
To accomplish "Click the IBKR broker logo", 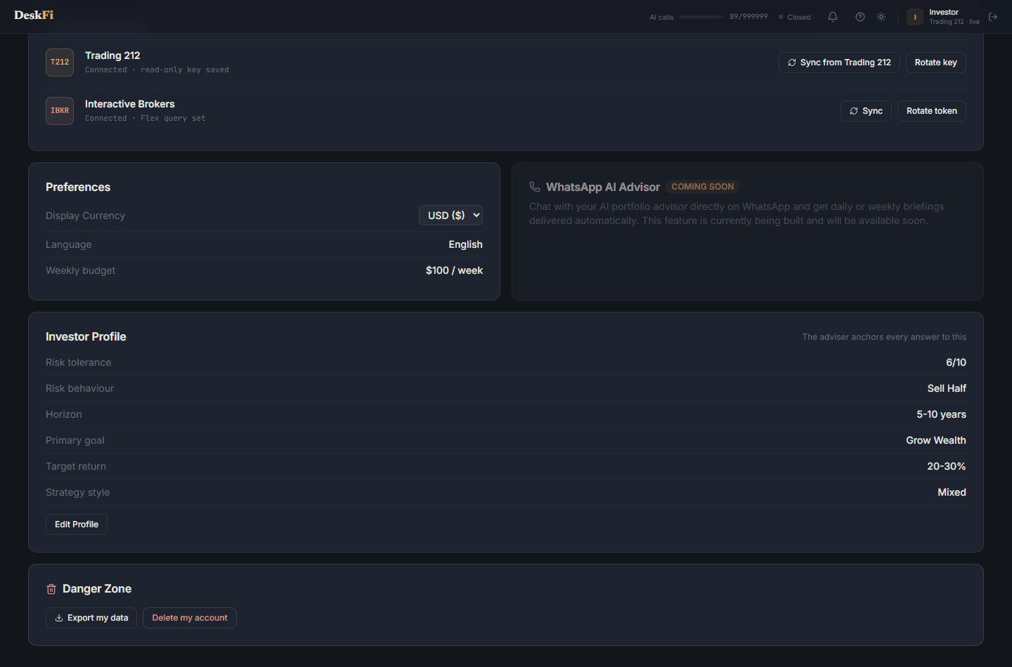I will click(60, 111).
